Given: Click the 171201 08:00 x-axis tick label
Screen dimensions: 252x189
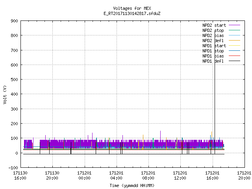Looking at the screenshot, I should point(148,176).
